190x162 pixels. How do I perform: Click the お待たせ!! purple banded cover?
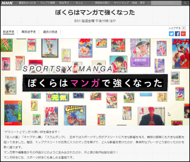click(x=140, y=52)
